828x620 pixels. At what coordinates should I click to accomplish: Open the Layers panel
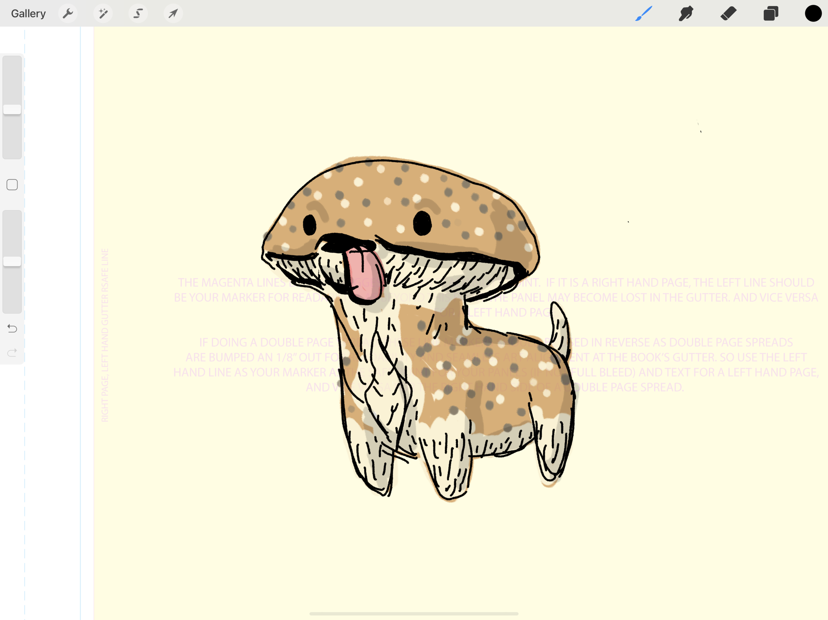(x=771, y=13)
